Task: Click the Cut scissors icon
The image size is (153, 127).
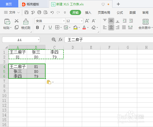Action: click(17, 21)
